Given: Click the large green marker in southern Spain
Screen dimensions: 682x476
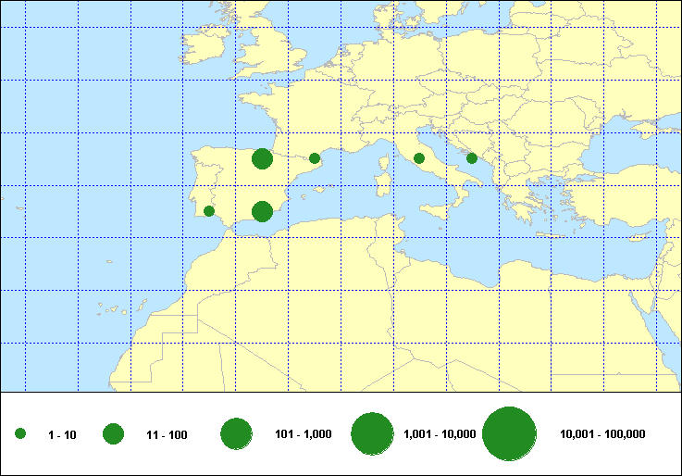Looking at the screenshot, I should point(262,211).
